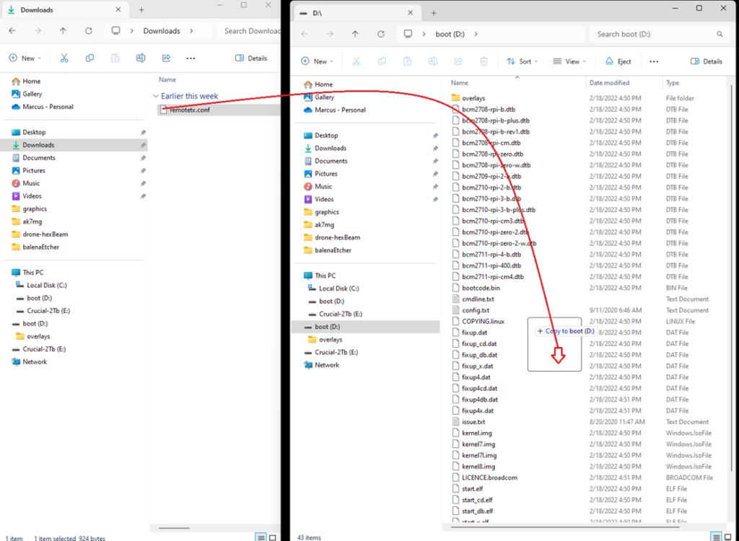Select the Rename icon in the left window
Screen dimensions: 739x541
tap(140, 58)
